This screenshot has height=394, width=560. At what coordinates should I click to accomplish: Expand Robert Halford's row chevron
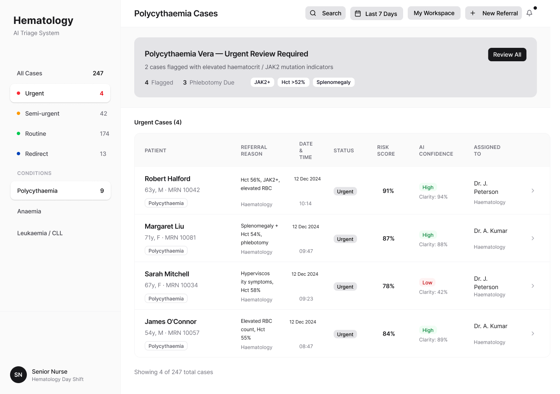click(x=533, y=190)
